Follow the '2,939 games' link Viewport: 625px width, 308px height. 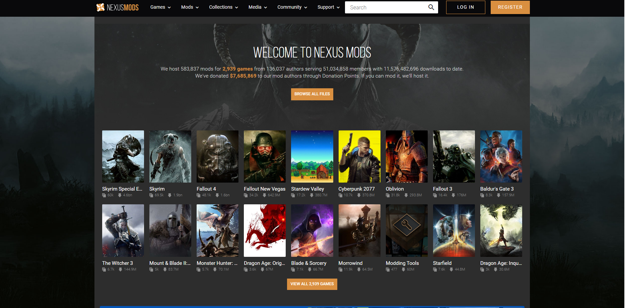point(238,69)
